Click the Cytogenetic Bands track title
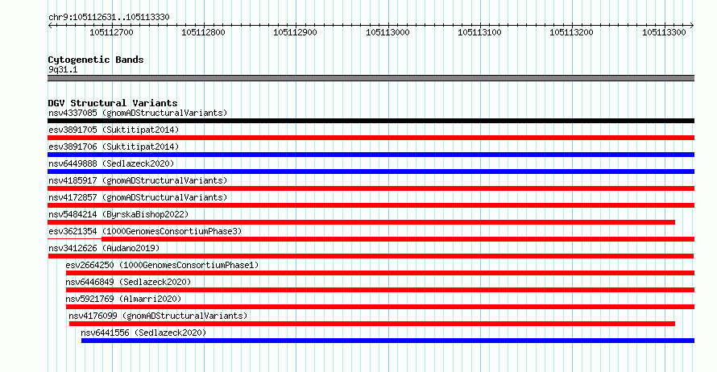717x372 pixels. [x=96, y=60]
